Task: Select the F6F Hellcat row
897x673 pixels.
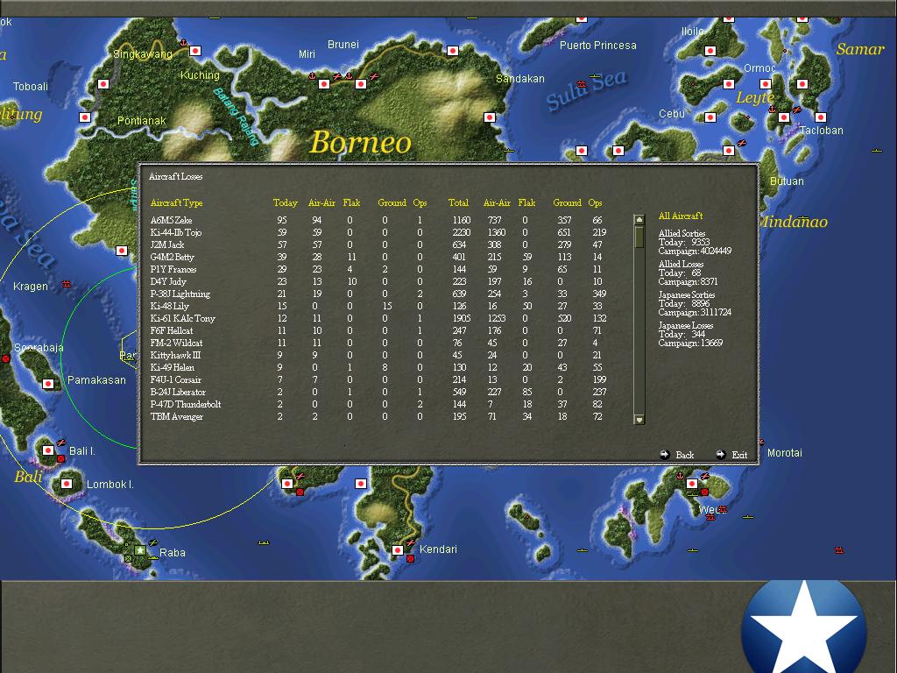Action: 378,330
